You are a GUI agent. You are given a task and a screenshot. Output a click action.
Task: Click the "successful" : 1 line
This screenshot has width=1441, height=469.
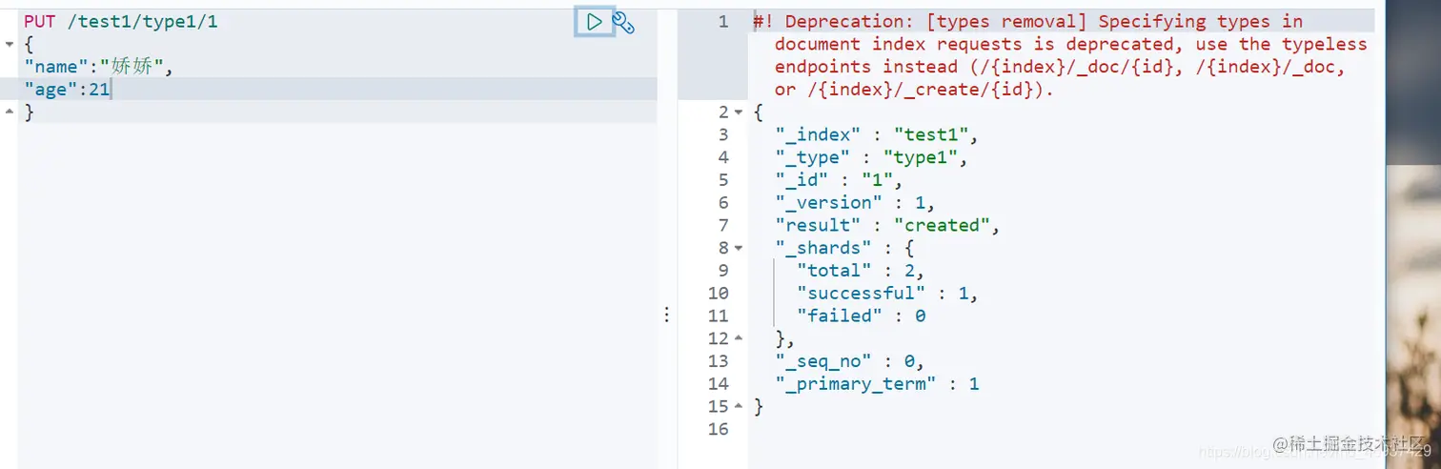coord(887,294)
